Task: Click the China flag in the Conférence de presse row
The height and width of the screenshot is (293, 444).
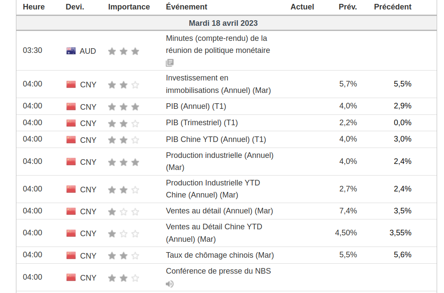Action: [71, 278]
